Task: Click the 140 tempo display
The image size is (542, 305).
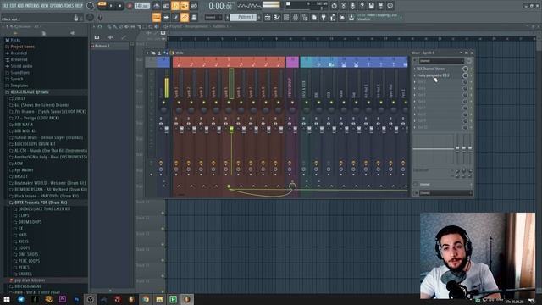Action: pos(141,6)
